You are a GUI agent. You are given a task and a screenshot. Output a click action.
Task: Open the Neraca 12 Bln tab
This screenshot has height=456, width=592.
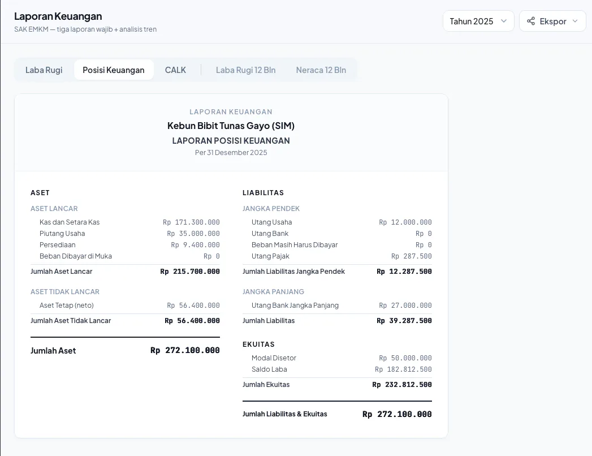[321, 70]
